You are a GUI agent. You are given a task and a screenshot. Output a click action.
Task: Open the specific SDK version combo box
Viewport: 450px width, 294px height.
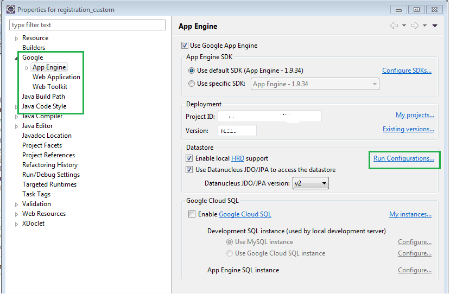point(315,84)
